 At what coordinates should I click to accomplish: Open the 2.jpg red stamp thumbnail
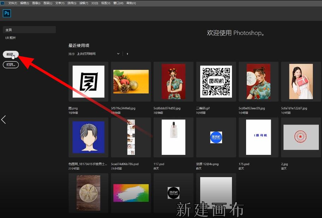[x=301, y=137]
